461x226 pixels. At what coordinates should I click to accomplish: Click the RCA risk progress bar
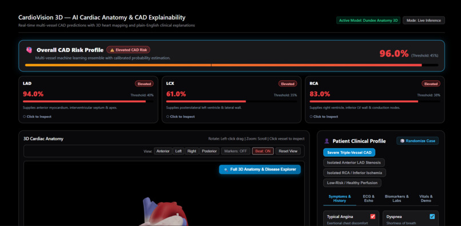click(x=375, y=101)
